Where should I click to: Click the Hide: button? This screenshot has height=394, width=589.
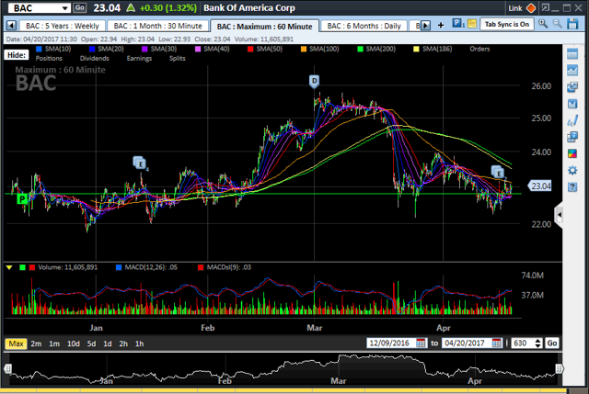(x=17, y=55)
